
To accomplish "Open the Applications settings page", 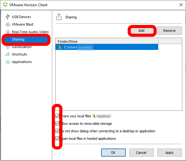I will tap(22, 62).
